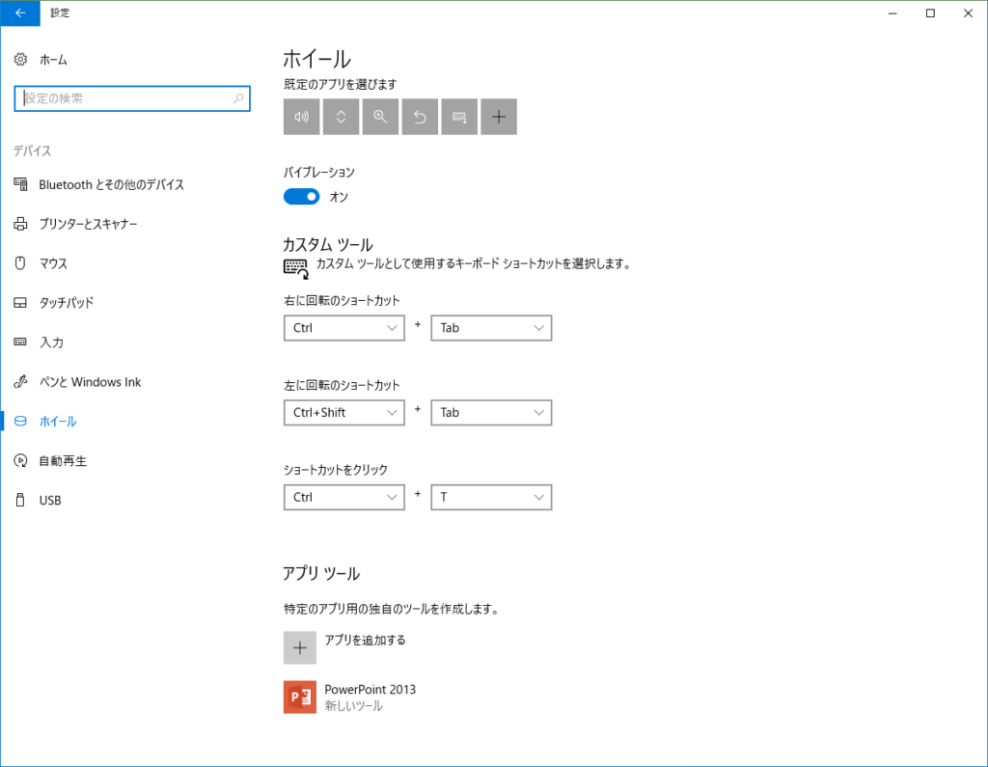Open マウス settings page

[53, 263]
